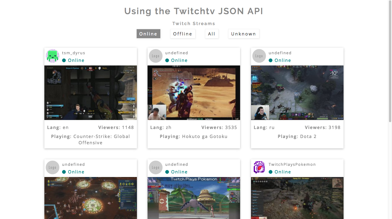Click 'Viewers: 3535' text
392x219 pixels.
click(219, 127)
